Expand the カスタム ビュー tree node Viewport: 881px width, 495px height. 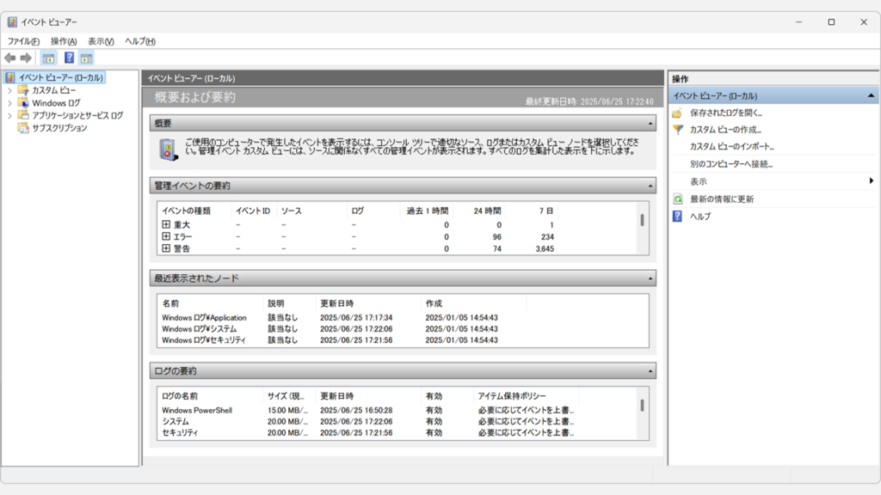tap(10, 90)
